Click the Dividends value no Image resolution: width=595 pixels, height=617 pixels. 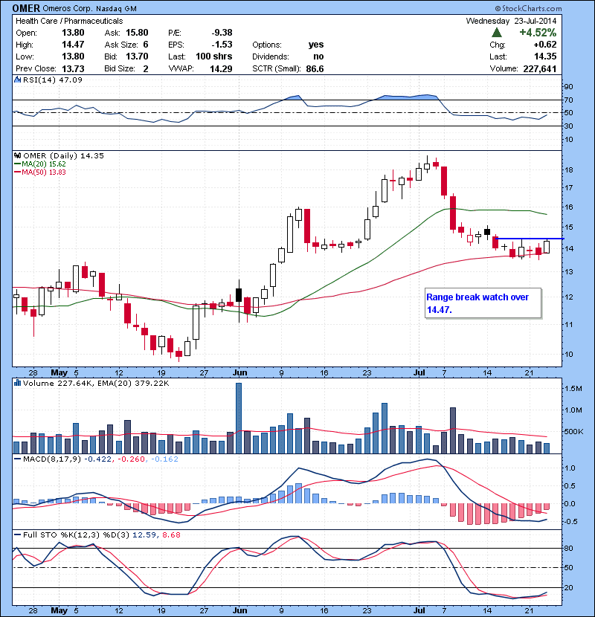[318, 56]
